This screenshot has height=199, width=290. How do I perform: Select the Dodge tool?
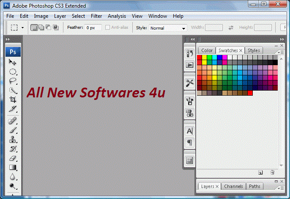13,186
